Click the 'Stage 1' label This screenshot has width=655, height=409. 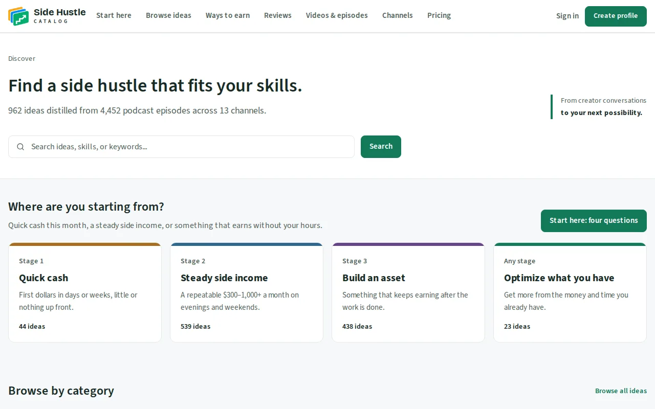click(31, 261)
